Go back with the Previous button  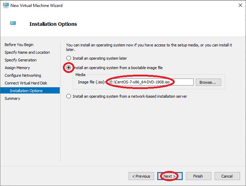click(x=141, y=176)
